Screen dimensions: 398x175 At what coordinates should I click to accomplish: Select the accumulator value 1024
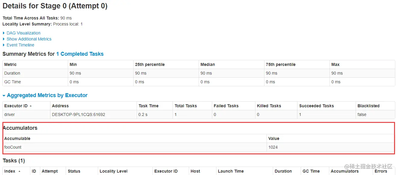coord(331,147)
